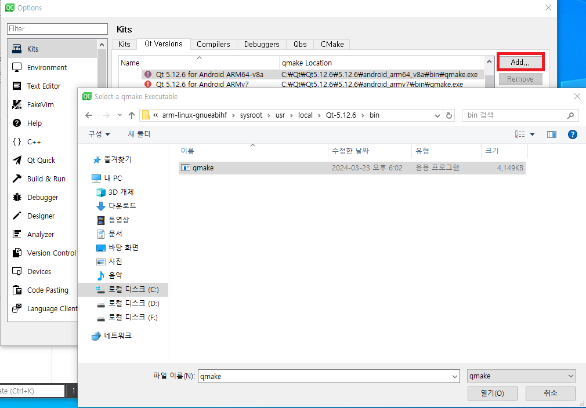The height and width of the screenshot is (408, 586).
Task: Click the help icon in the file dialog
Action: [x=573, y=134]
